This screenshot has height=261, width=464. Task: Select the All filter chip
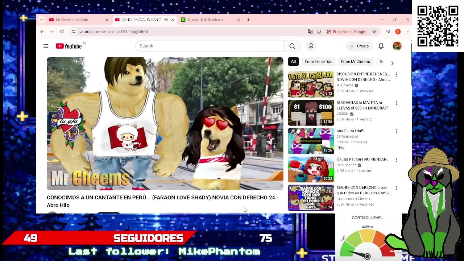coord(293,62)
